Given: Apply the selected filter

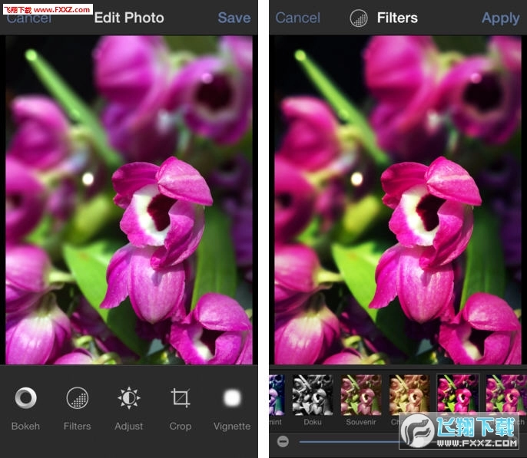Looking at the screenshot, I should click(x=500, y=18).
